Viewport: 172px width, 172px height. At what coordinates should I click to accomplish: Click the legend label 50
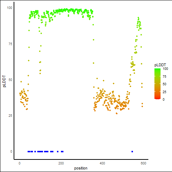tap(164, 84)
